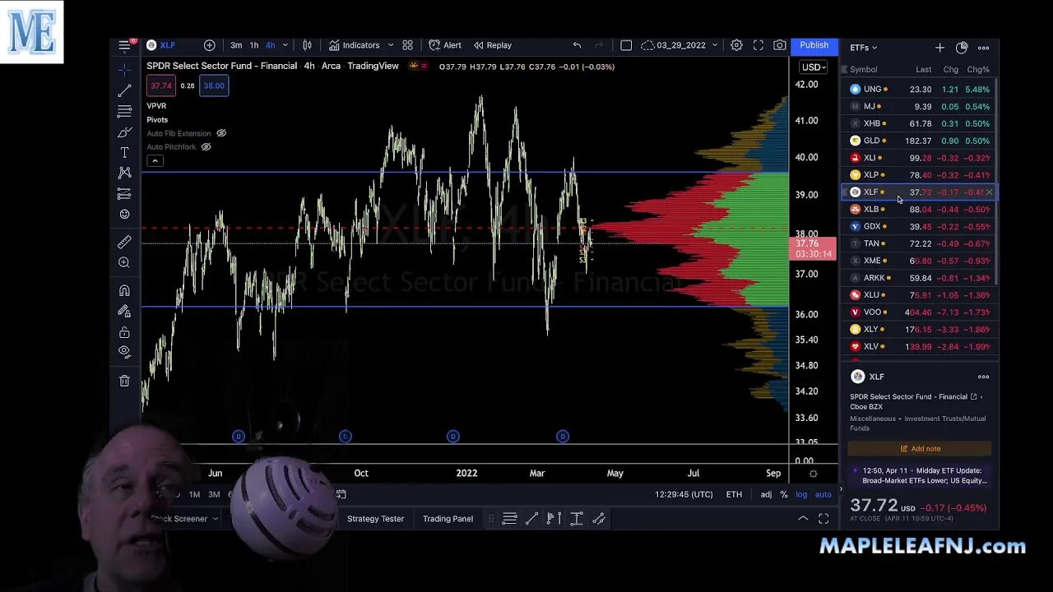
Task: Select the 3m timeframe
Action: click(x=236, y=45)
